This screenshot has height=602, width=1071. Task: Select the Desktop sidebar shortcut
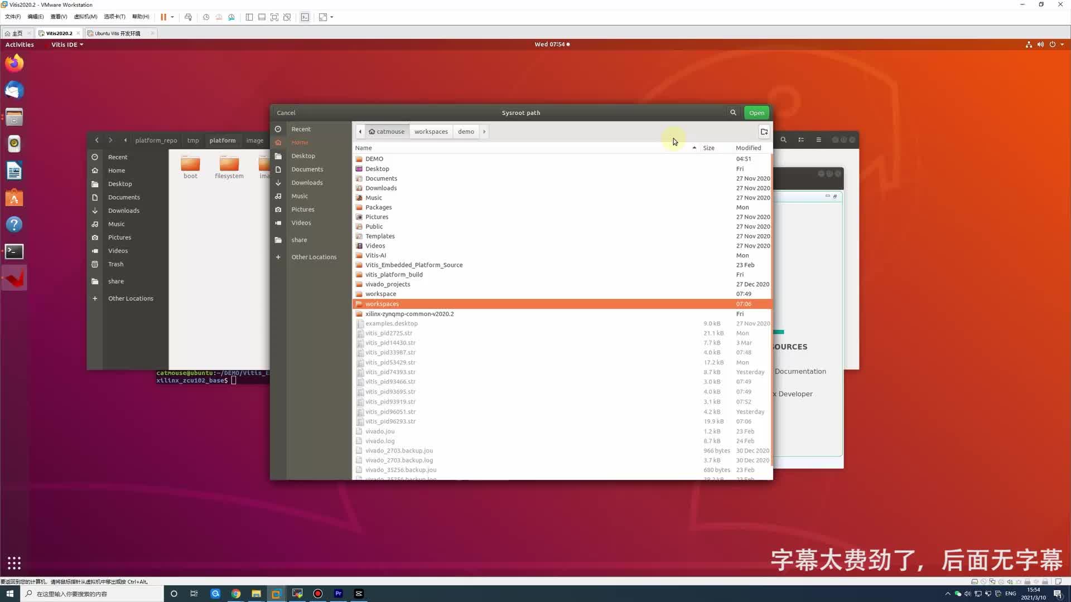303,155
